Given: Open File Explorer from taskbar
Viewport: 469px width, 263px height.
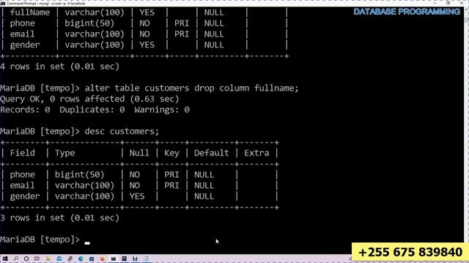Looking at the screenshot, I should click(48, 259).
